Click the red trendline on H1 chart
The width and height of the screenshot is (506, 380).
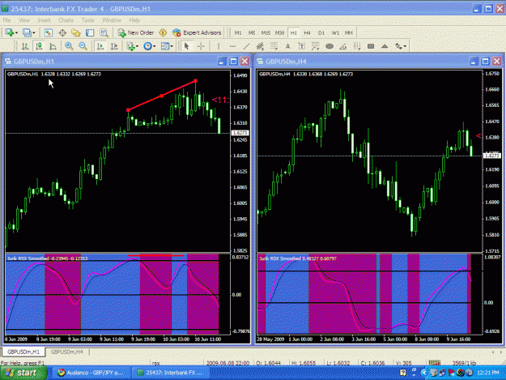point(162,96)
